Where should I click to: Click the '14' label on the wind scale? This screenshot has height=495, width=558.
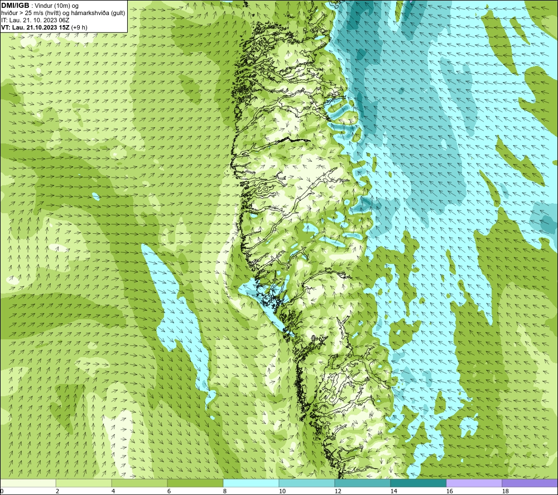tap(393, 492)
